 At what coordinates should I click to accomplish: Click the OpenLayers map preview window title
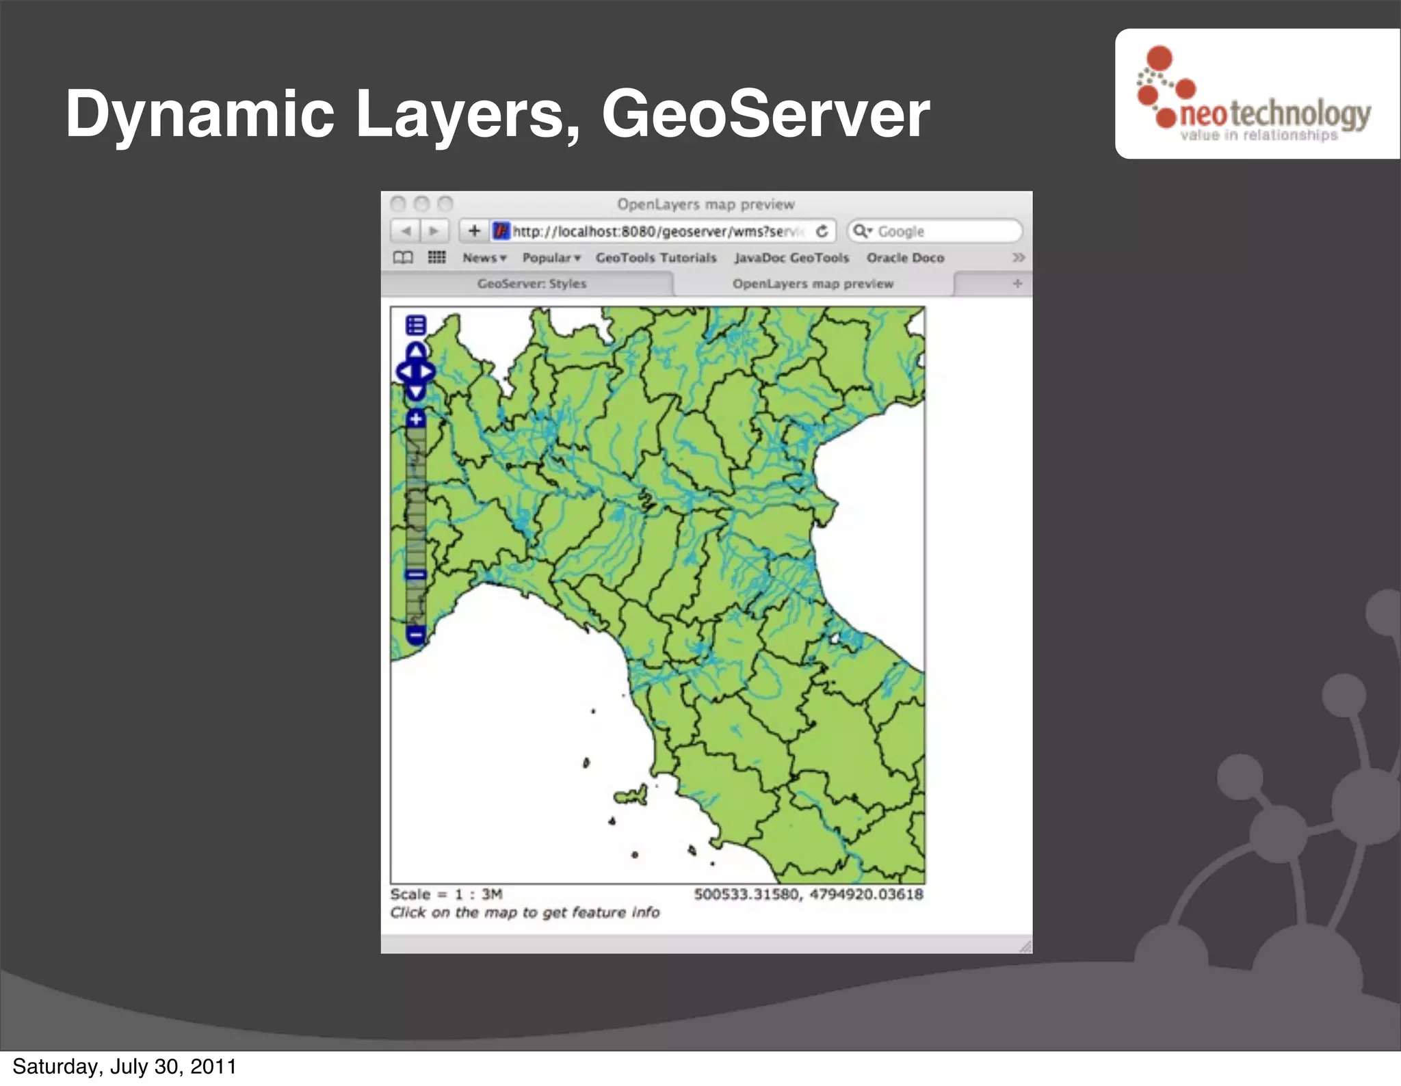tap(705, 204)
